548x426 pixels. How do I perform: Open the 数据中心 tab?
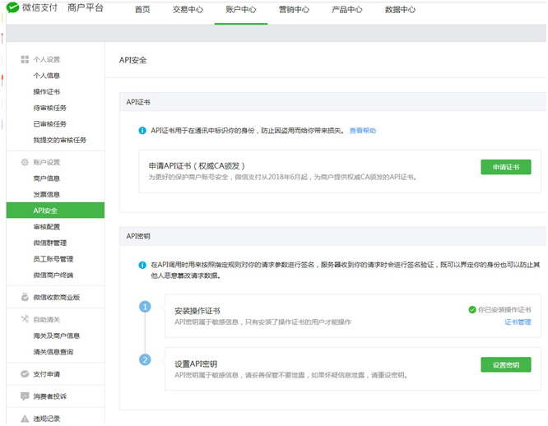pyautogui.click(x=400, y=9)
